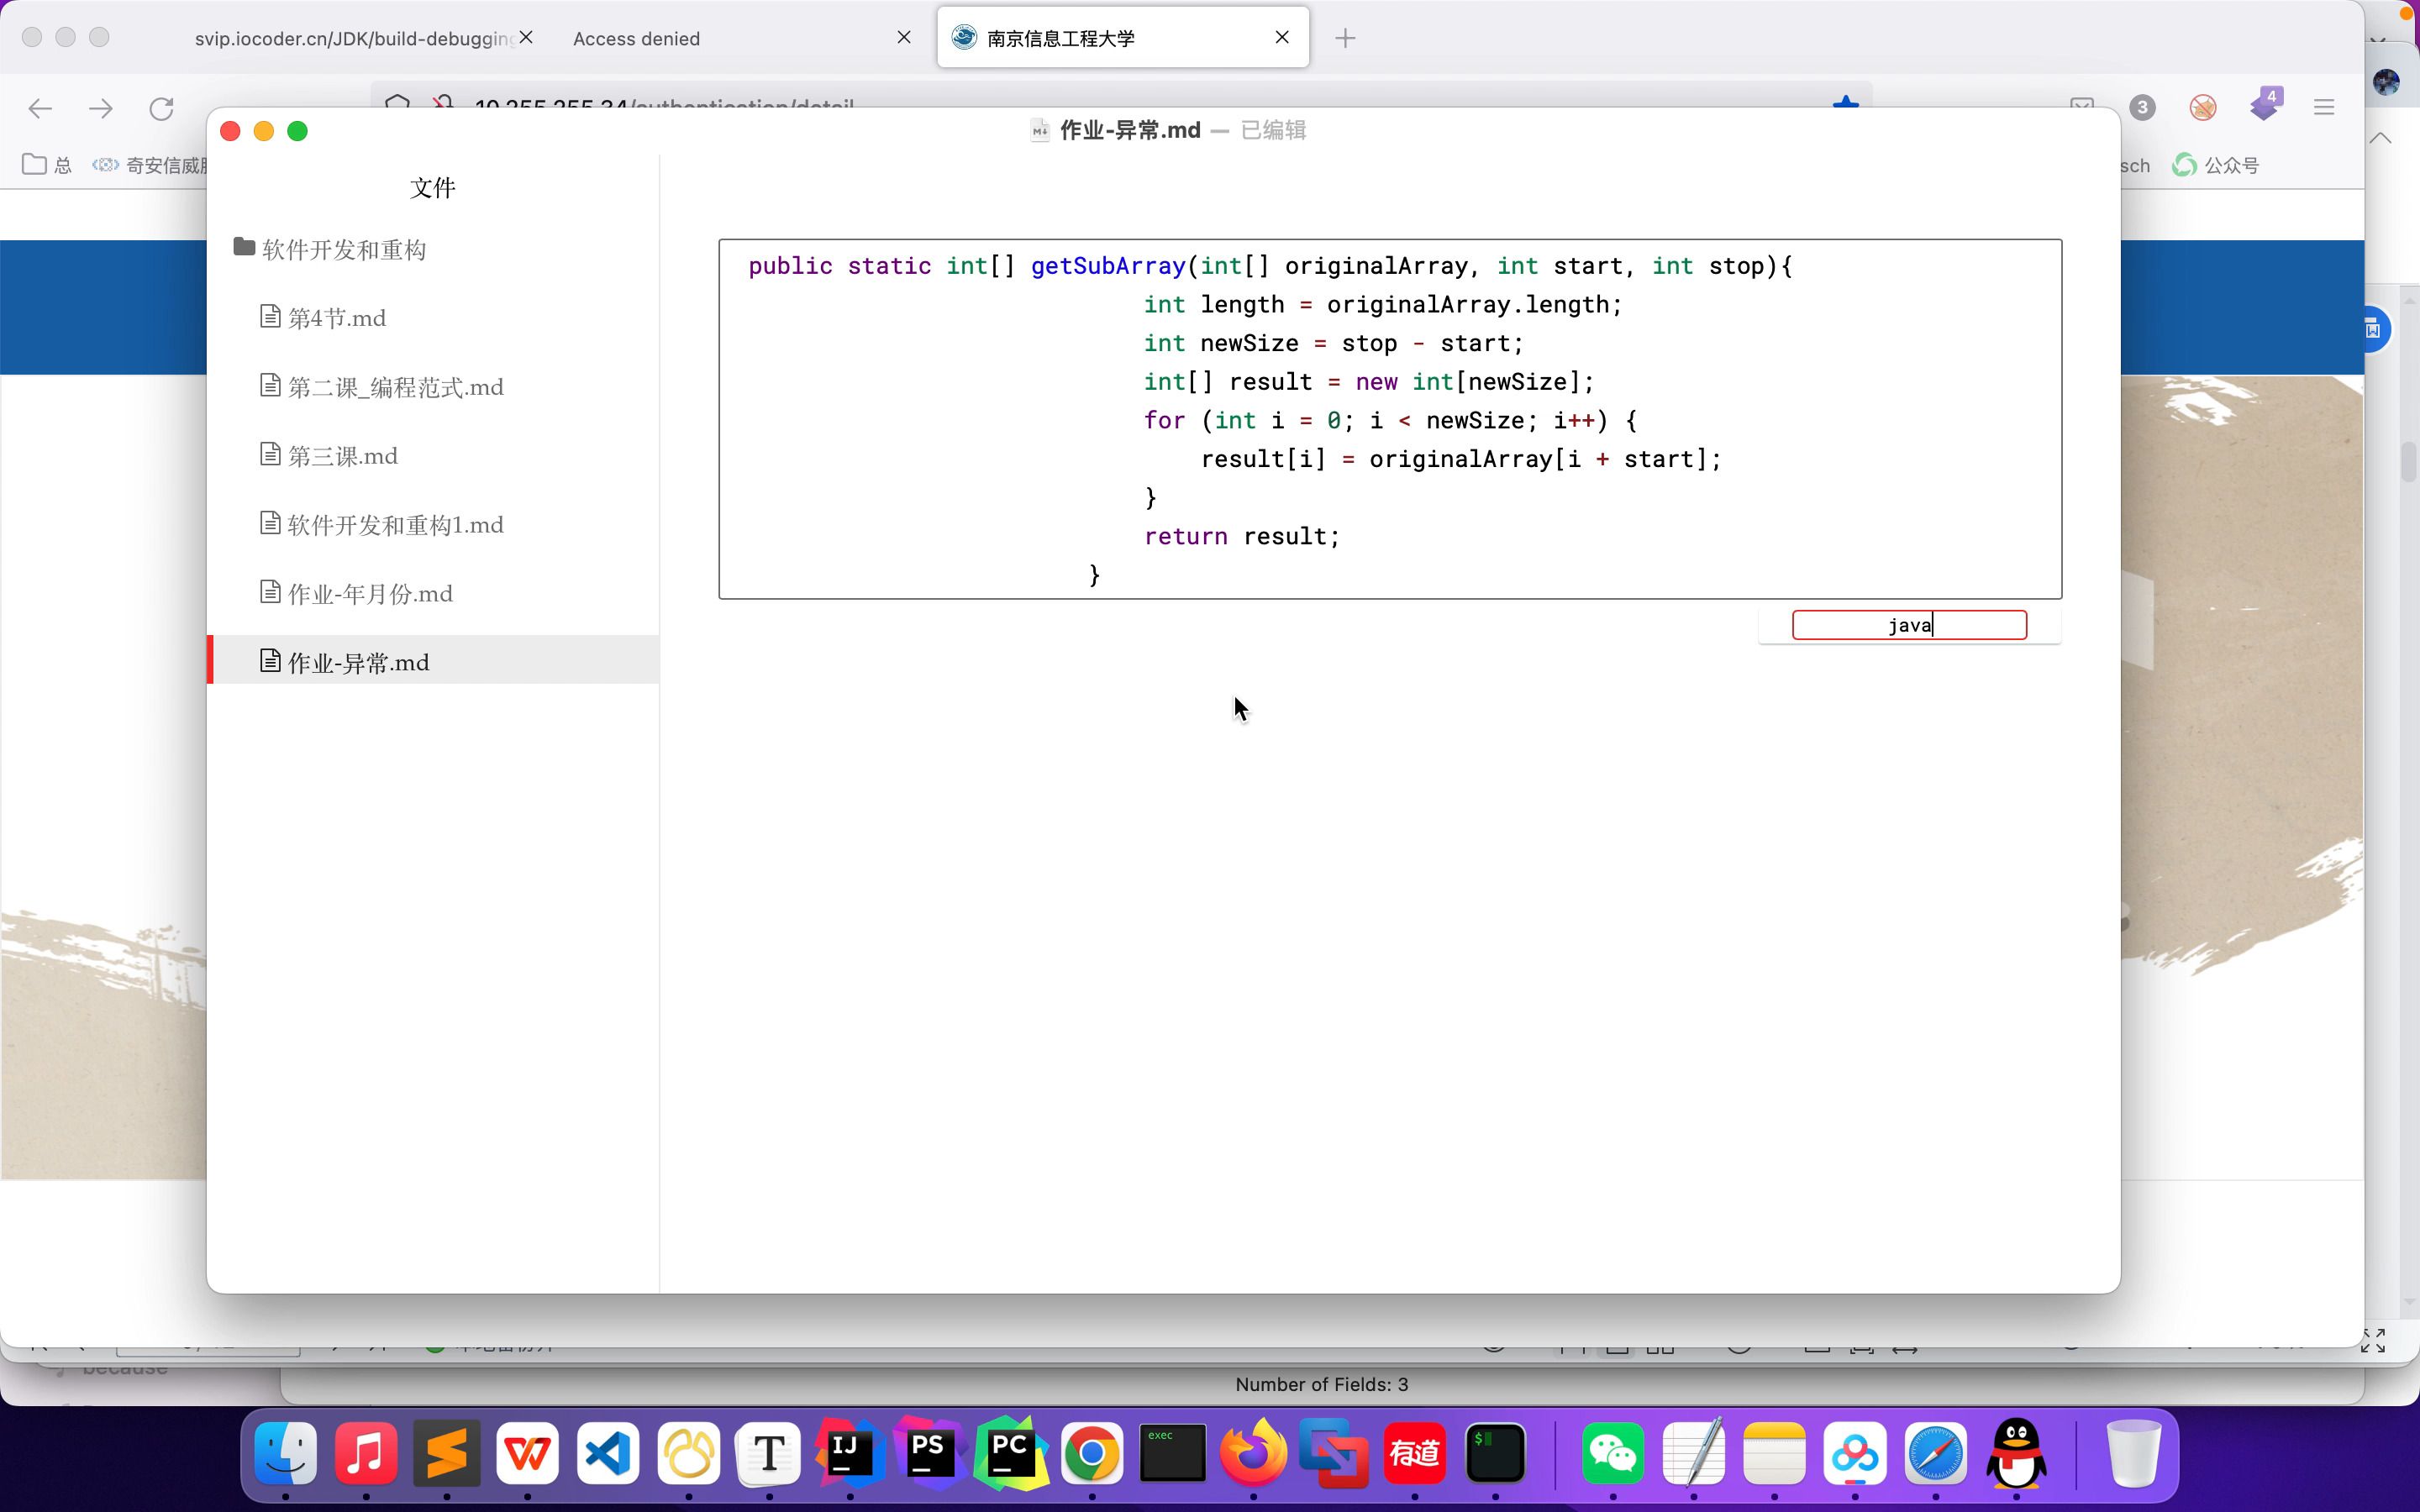Collapse the 软件开发和重构 folder

343,249
